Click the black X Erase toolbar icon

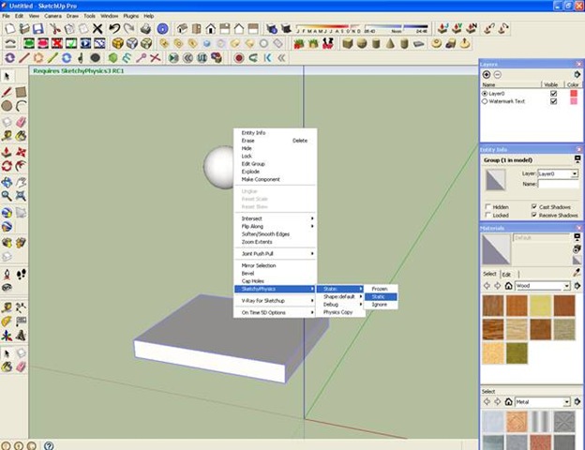pos(98,29)
